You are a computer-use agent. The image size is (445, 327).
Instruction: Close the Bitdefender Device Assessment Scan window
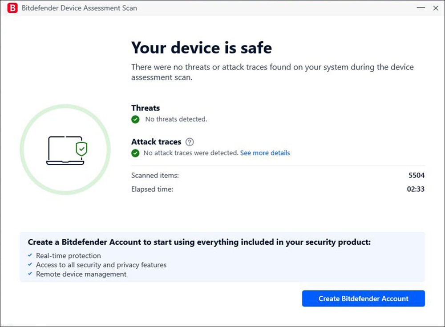point(435,8)
